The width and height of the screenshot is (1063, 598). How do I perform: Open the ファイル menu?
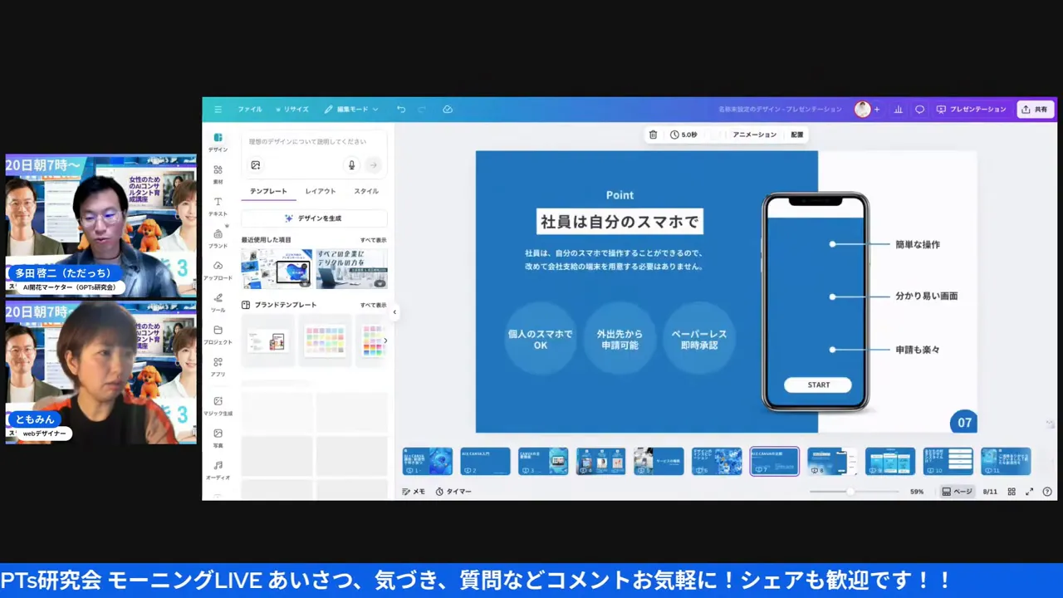[249, 109]
